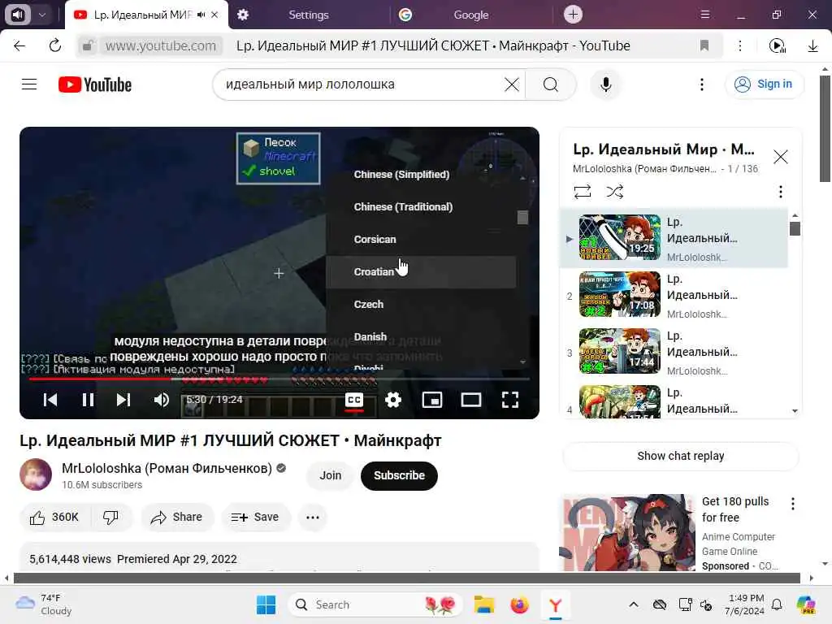Share the video
This screenshot has width=832, height=624.
pyautogui.click(x=176, y=518)
